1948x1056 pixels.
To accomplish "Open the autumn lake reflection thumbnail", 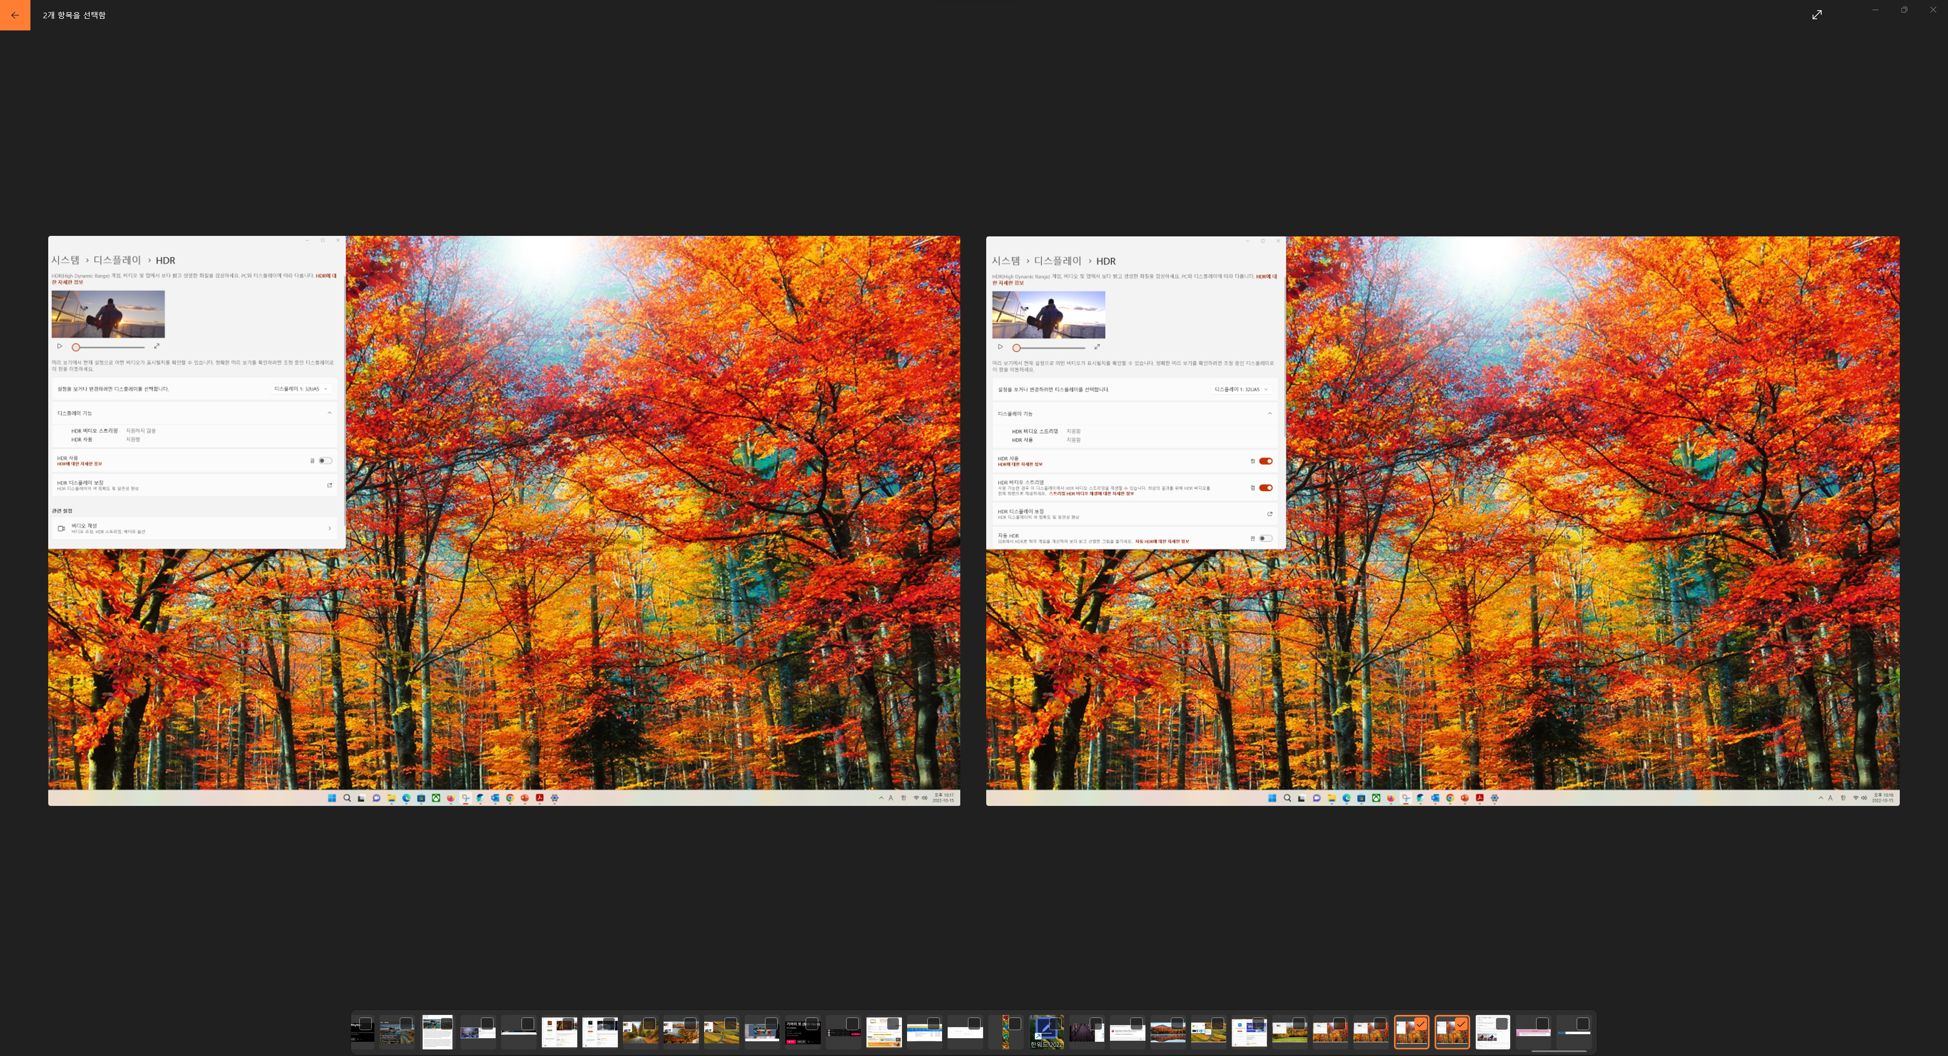I will pos(1168,1033).
